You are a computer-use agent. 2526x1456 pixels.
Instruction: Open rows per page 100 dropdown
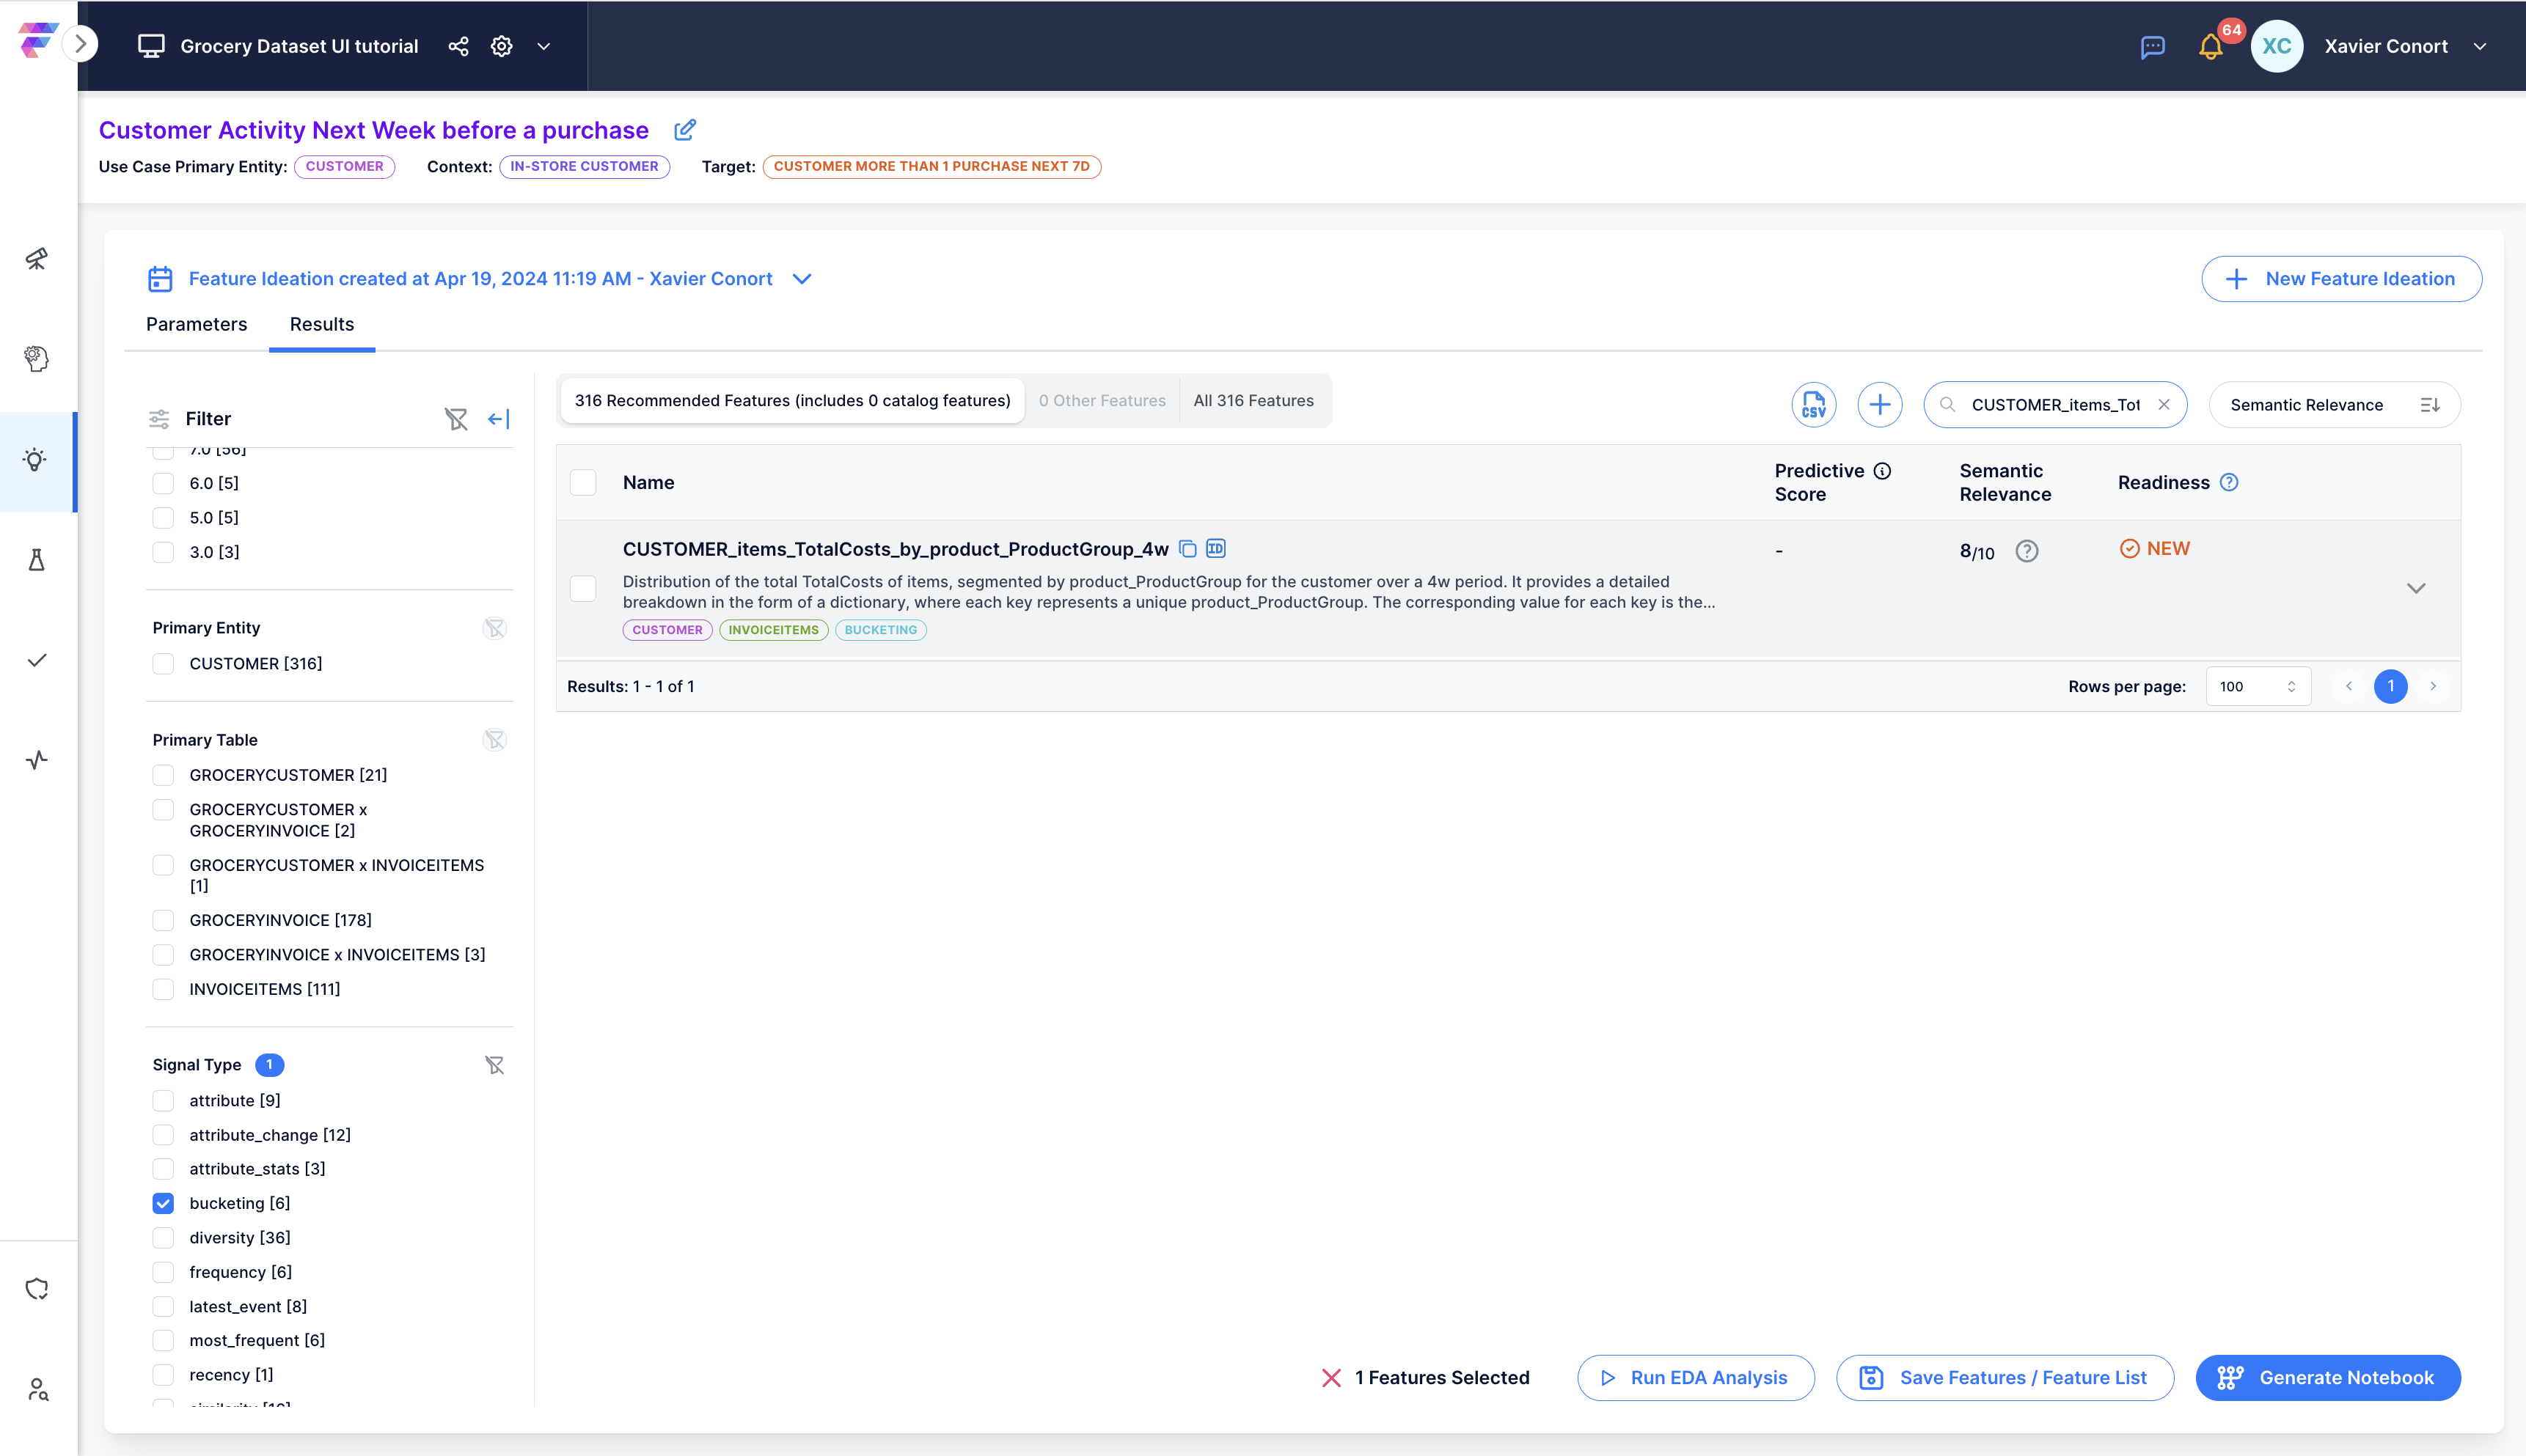tap(2258, 686)
